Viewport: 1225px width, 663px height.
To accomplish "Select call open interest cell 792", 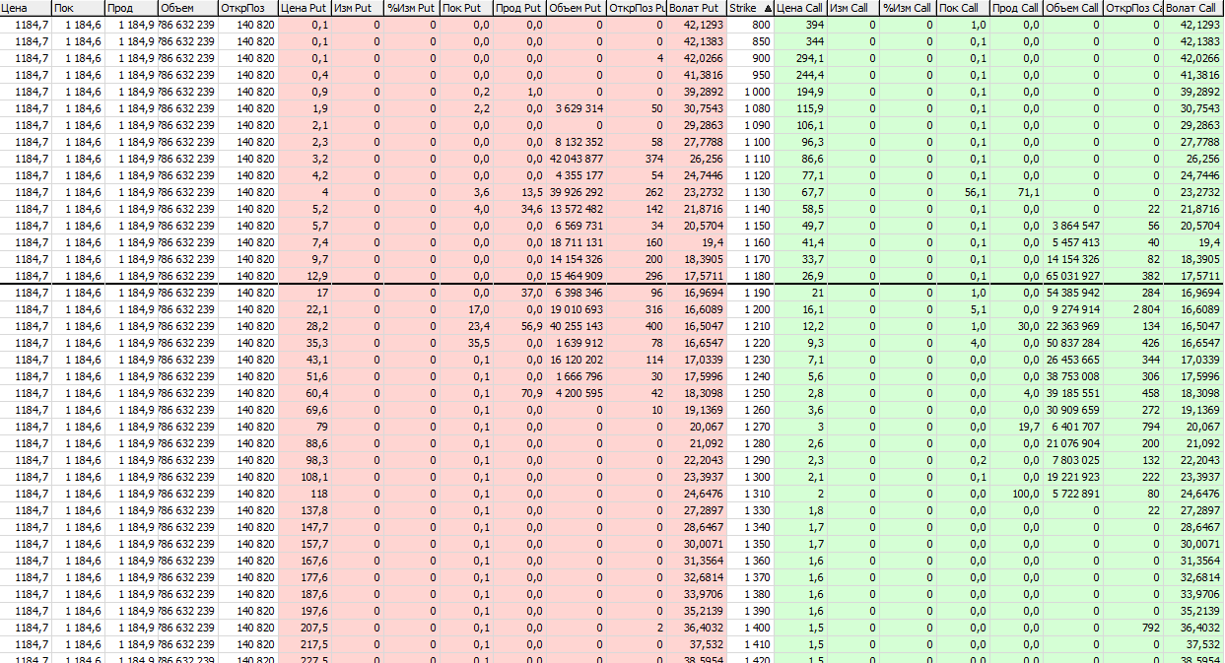I will coord(1133,628).
